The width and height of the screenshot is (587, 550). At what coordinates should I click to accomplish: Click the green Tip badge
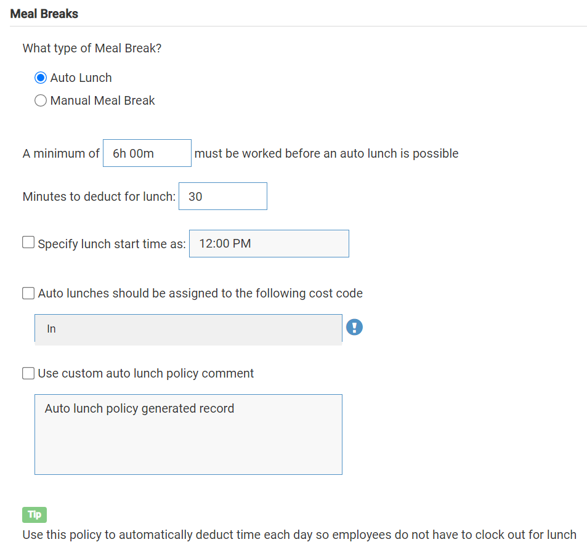coord(34,515)
